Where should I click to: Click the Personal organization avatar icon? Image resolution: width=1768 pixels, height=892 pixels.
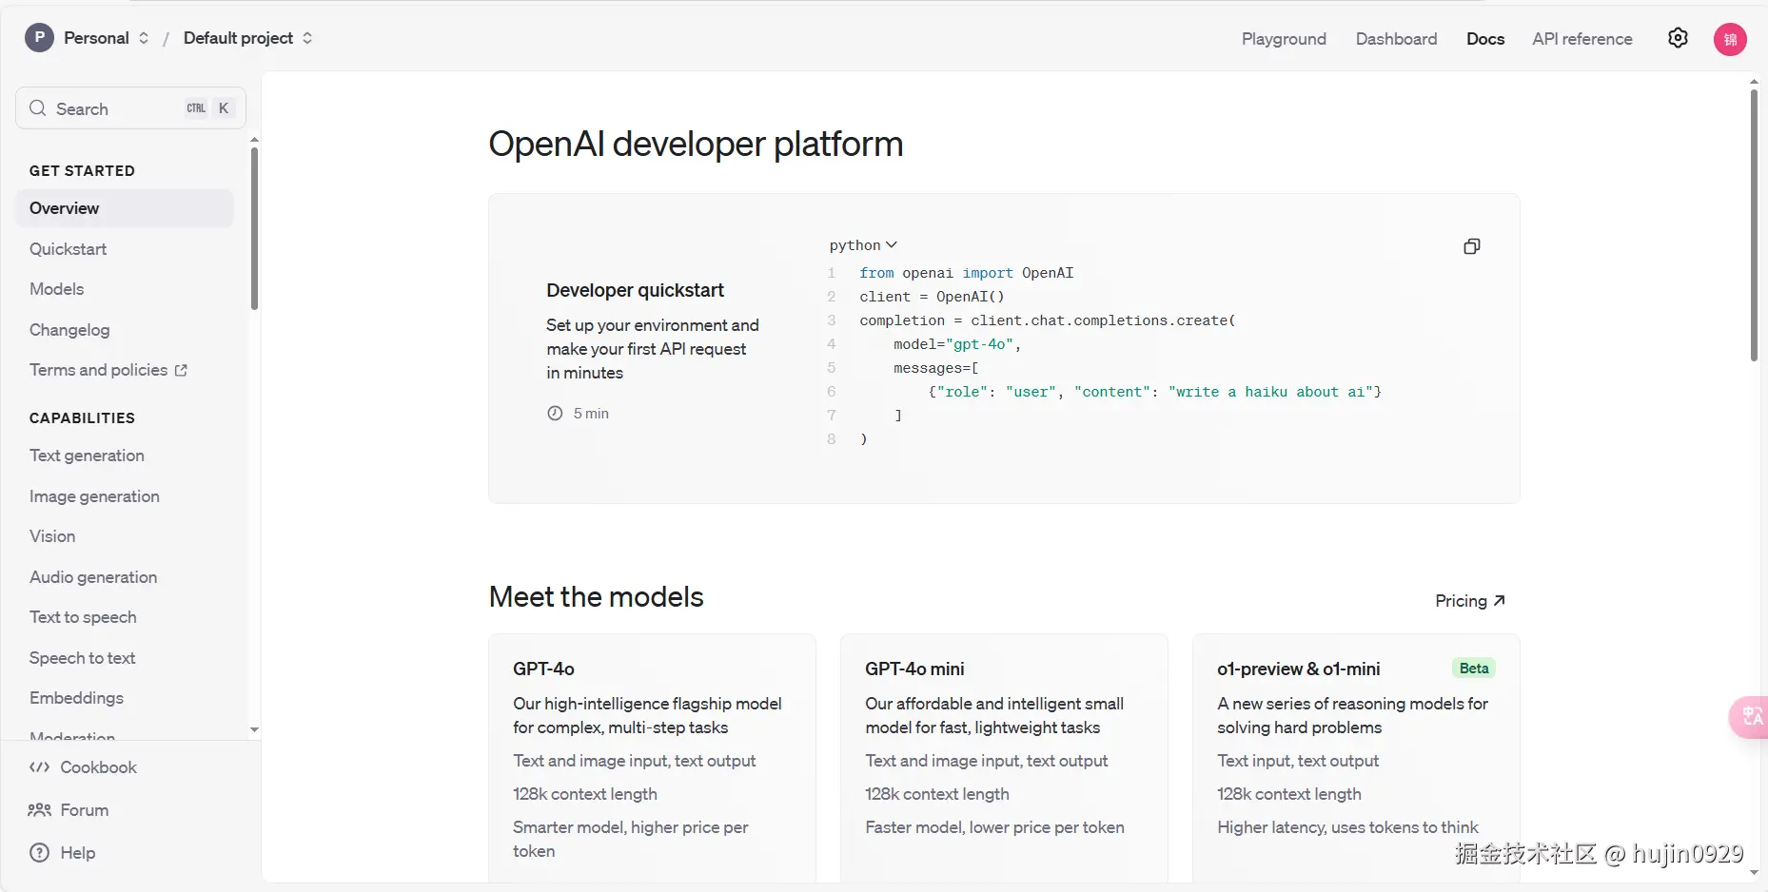[39, 38]
